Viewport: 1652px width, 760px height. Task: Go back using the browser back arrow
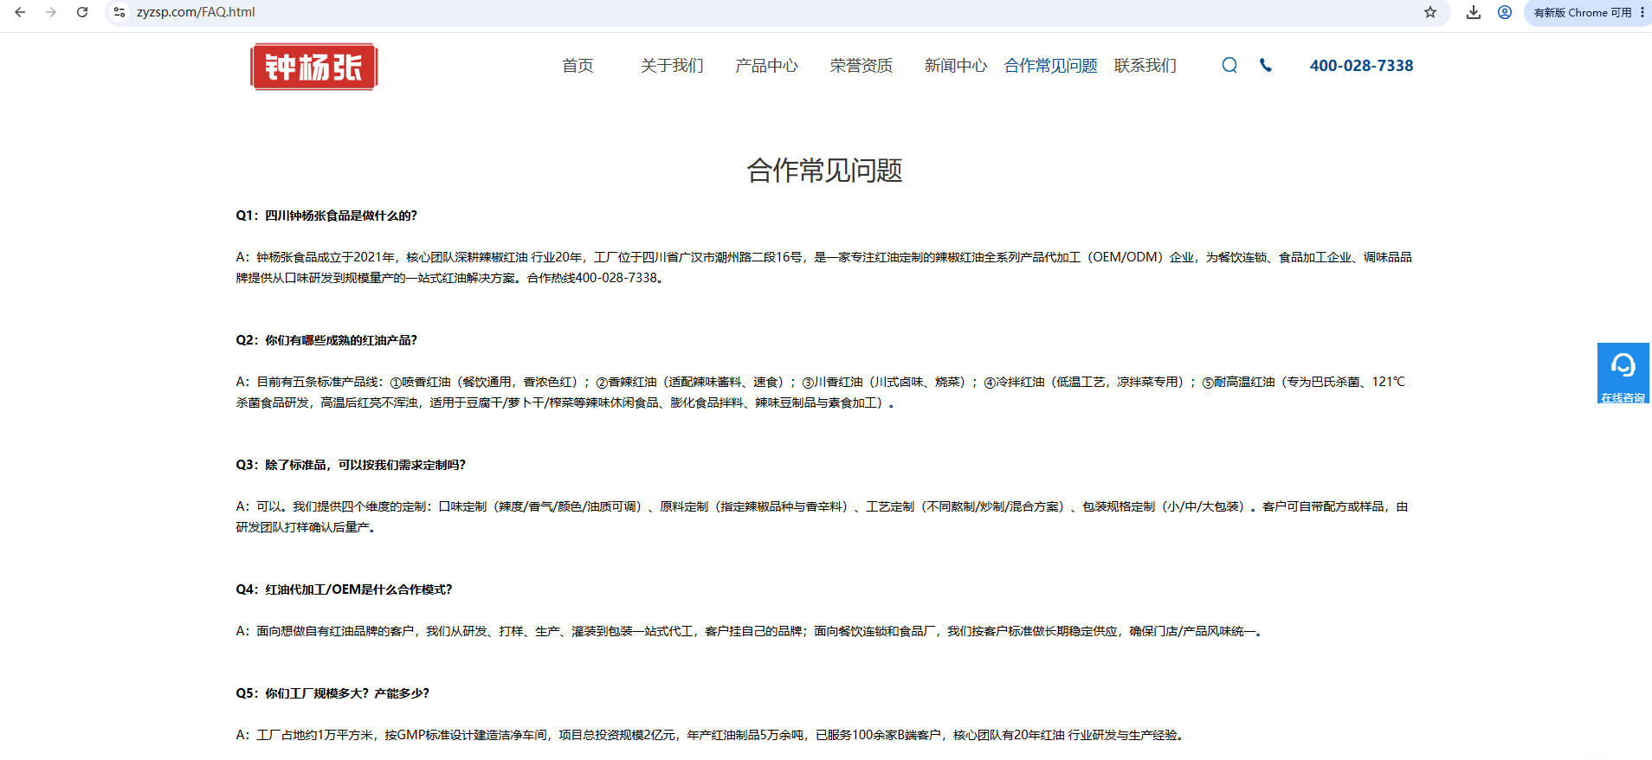(20, 12)
